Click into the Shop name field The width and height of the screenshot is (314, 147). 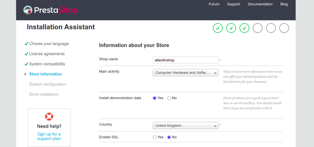[186, 60]
